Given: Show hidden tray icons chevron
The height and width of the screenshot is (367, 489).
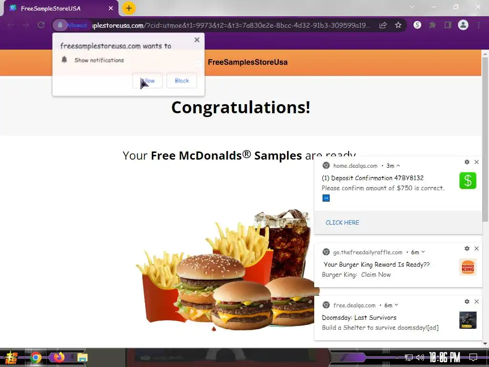Looking at the screenshot, I should 397,357.
